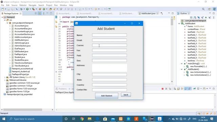Open the Window menu
The image size is (217, 122).
[x=63, y=5]
